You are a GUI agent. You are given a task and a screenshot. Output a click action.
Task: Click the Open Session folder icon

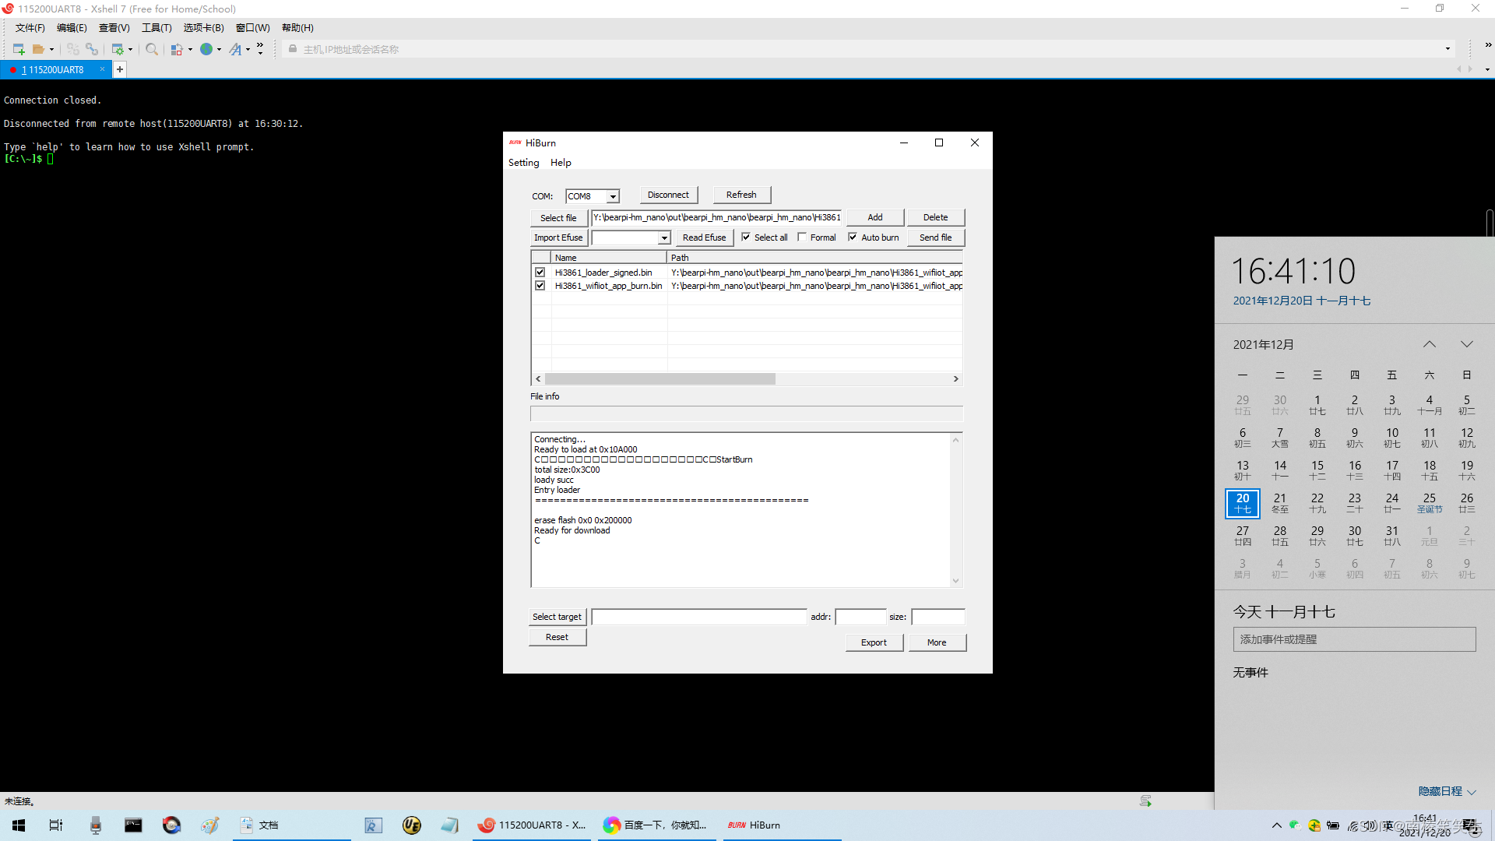tap(38, 49)
